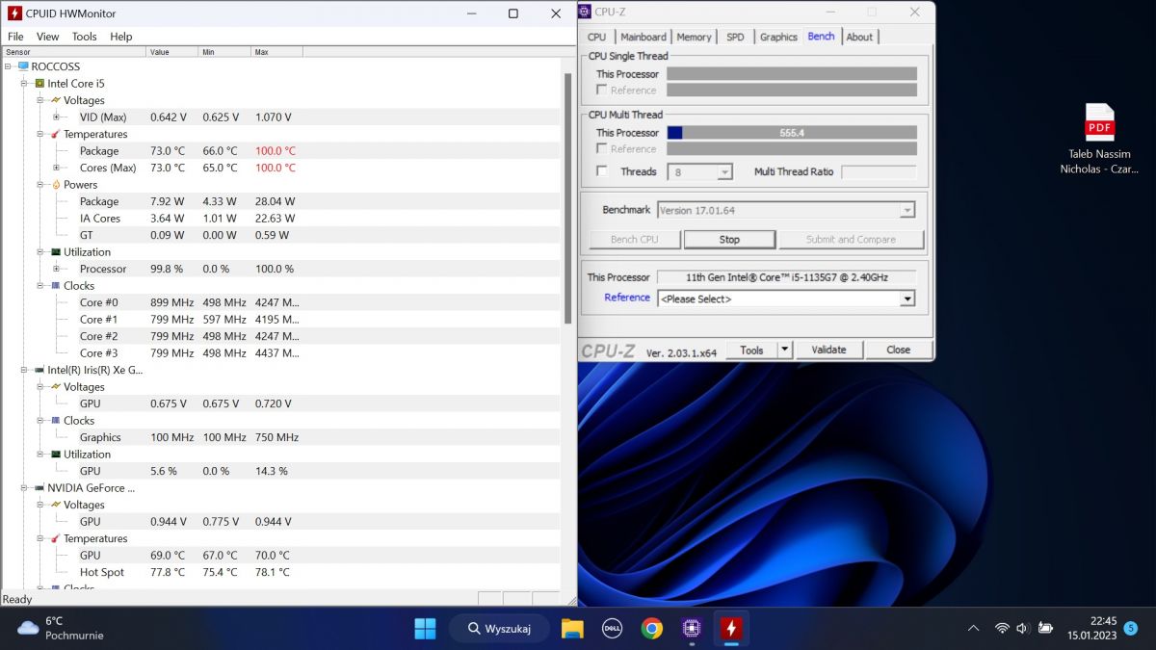This screenshot has height=650, width=1156.
Task: Click the Single Thread This Processor bar
Action: pyautogui.click(x=792, y=74)
